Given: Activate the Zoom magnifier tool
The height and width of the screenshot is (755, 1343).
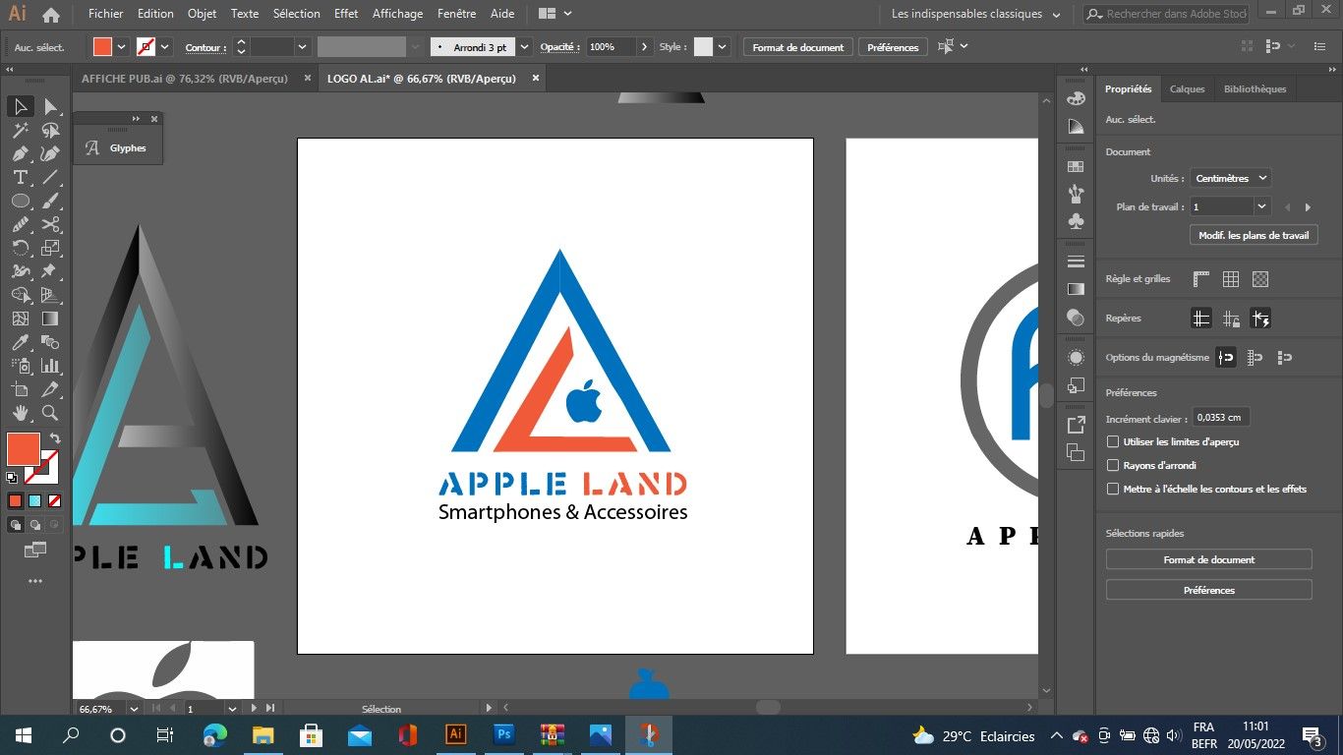Looking at the screenshot, I should (50, 413).
